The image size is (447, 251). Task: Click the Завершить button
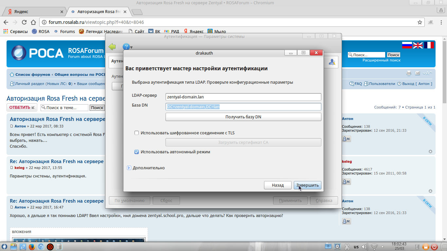pos(308,185)
